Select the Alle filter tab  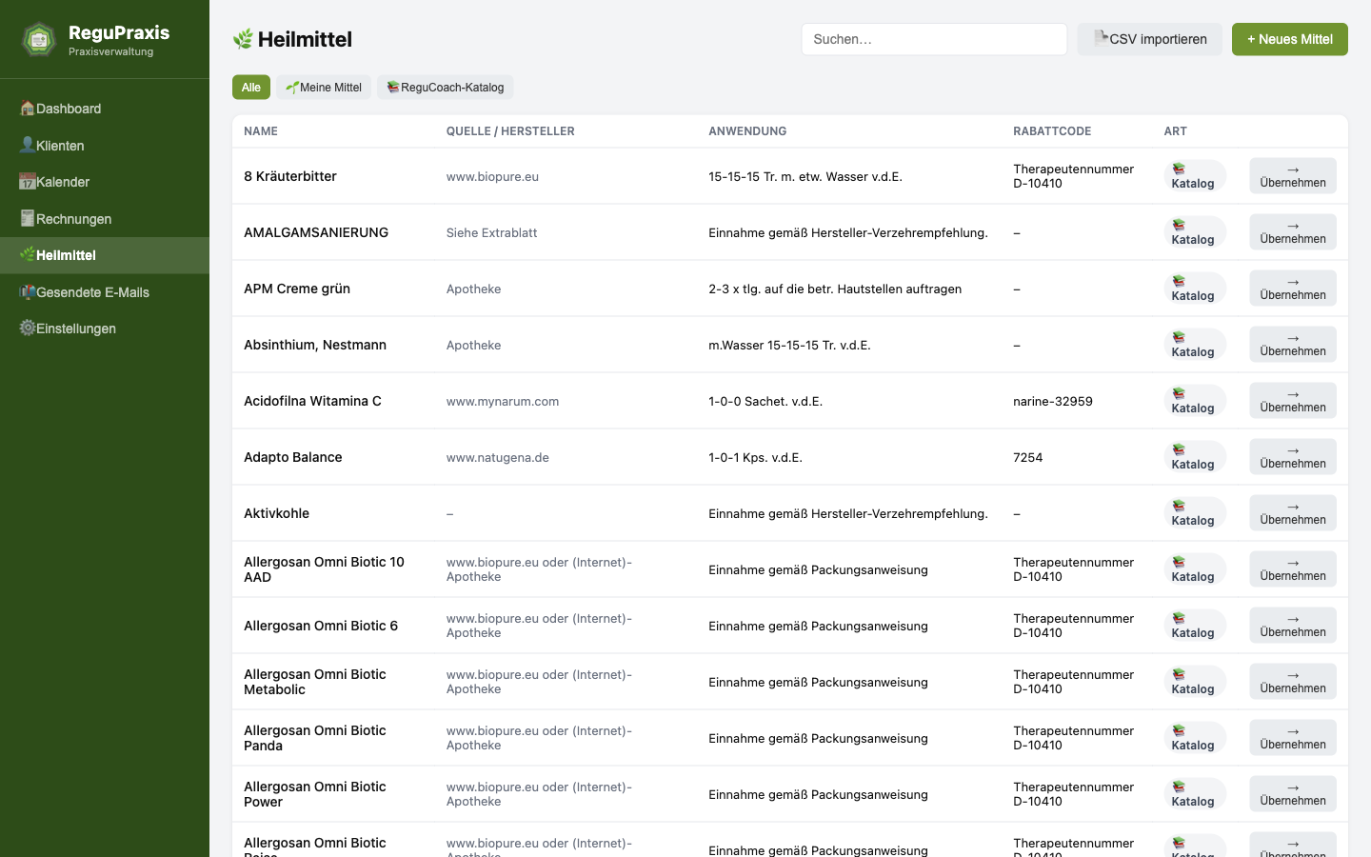pyautogui.click(x=251, y=87)
